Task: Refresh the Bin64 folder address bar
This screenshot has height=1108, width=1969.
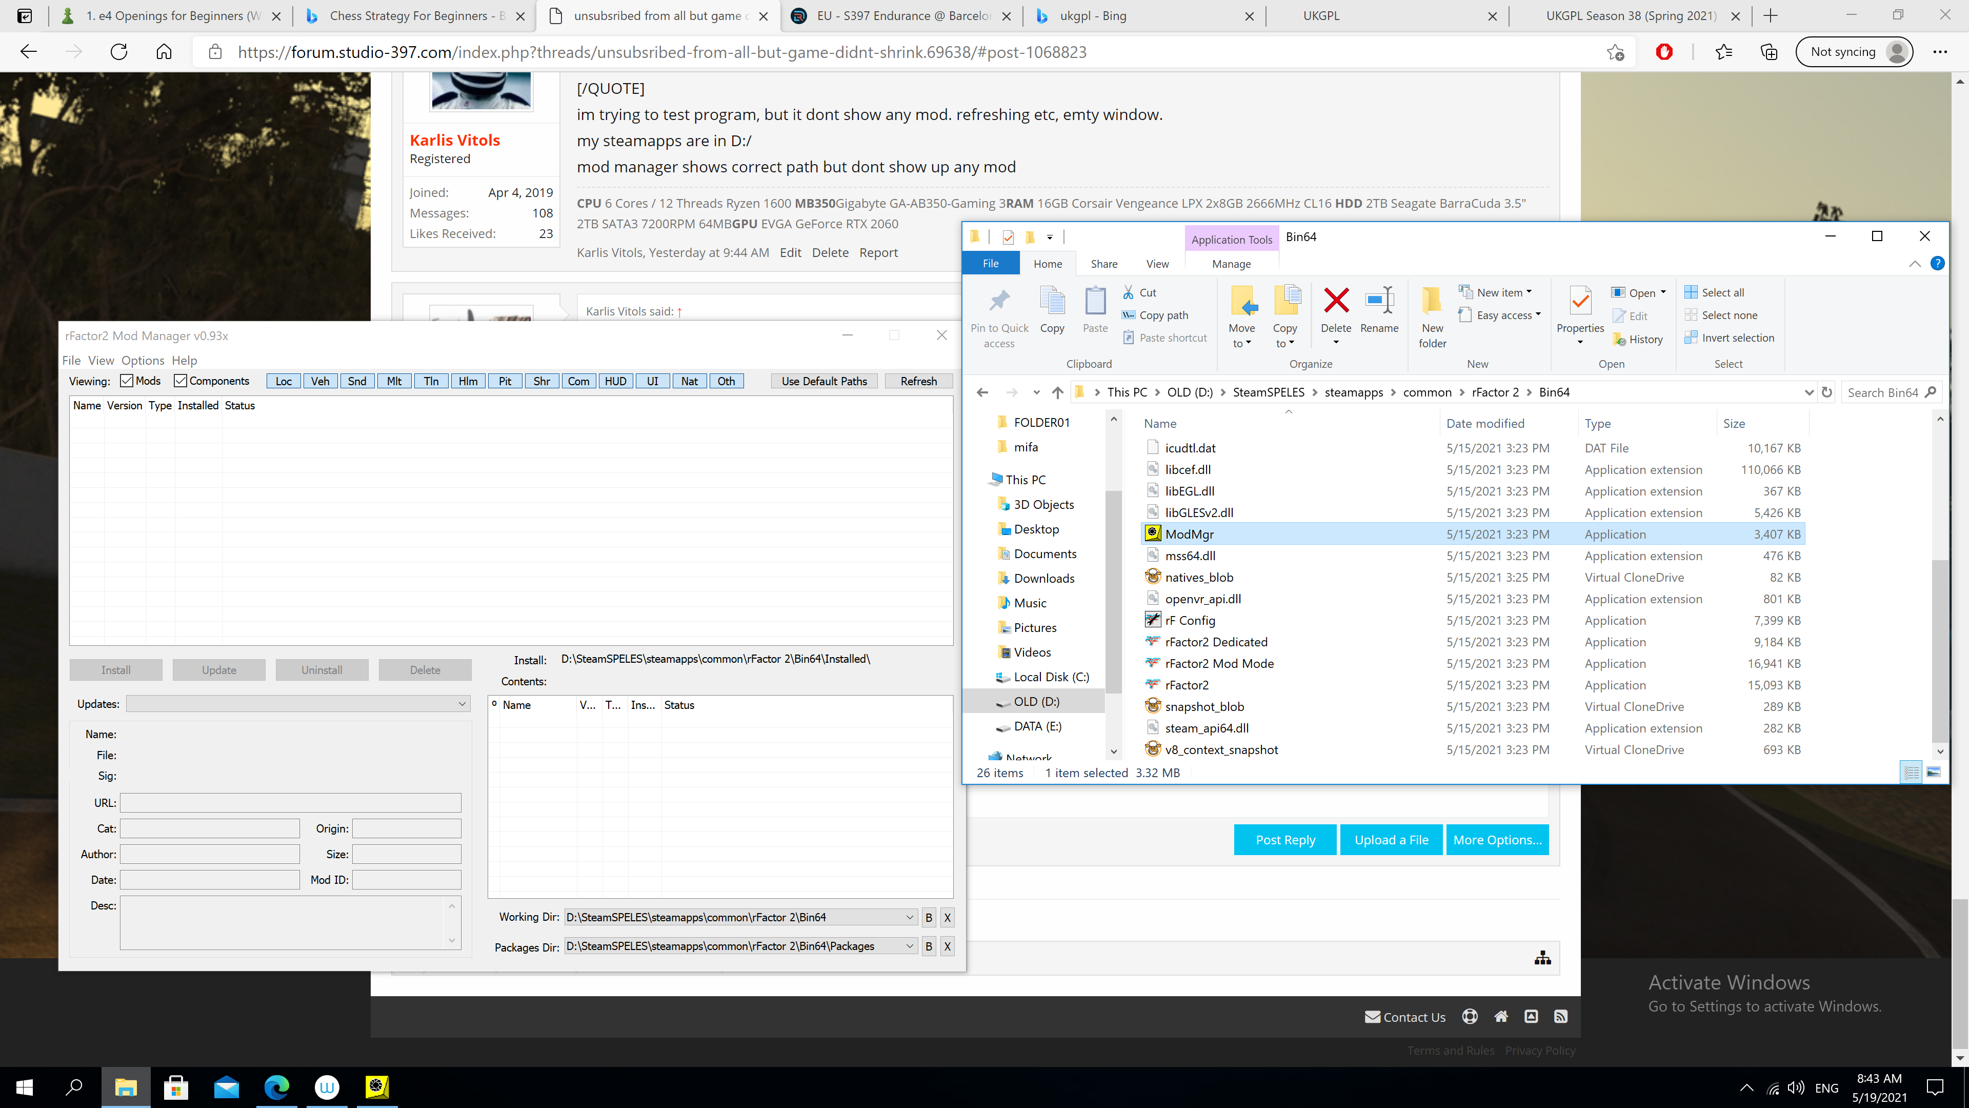Action: point(1827,392)
